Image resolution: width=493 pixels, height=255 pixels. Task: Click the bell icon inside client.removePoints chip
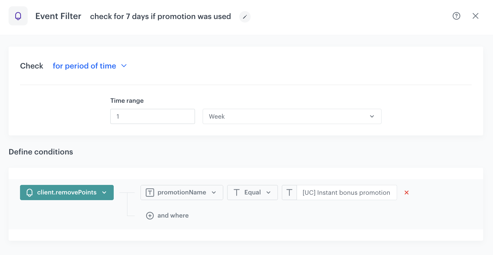click(x=30, y=192)
